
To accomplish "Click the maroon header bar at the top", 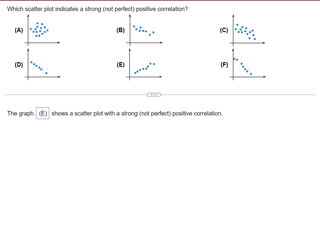I will coord(160,1).
